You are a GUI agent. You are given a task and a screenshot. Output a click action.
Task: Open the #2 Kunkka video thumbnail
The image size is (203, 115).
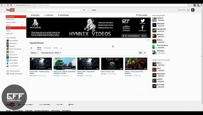tap(41, 64)
